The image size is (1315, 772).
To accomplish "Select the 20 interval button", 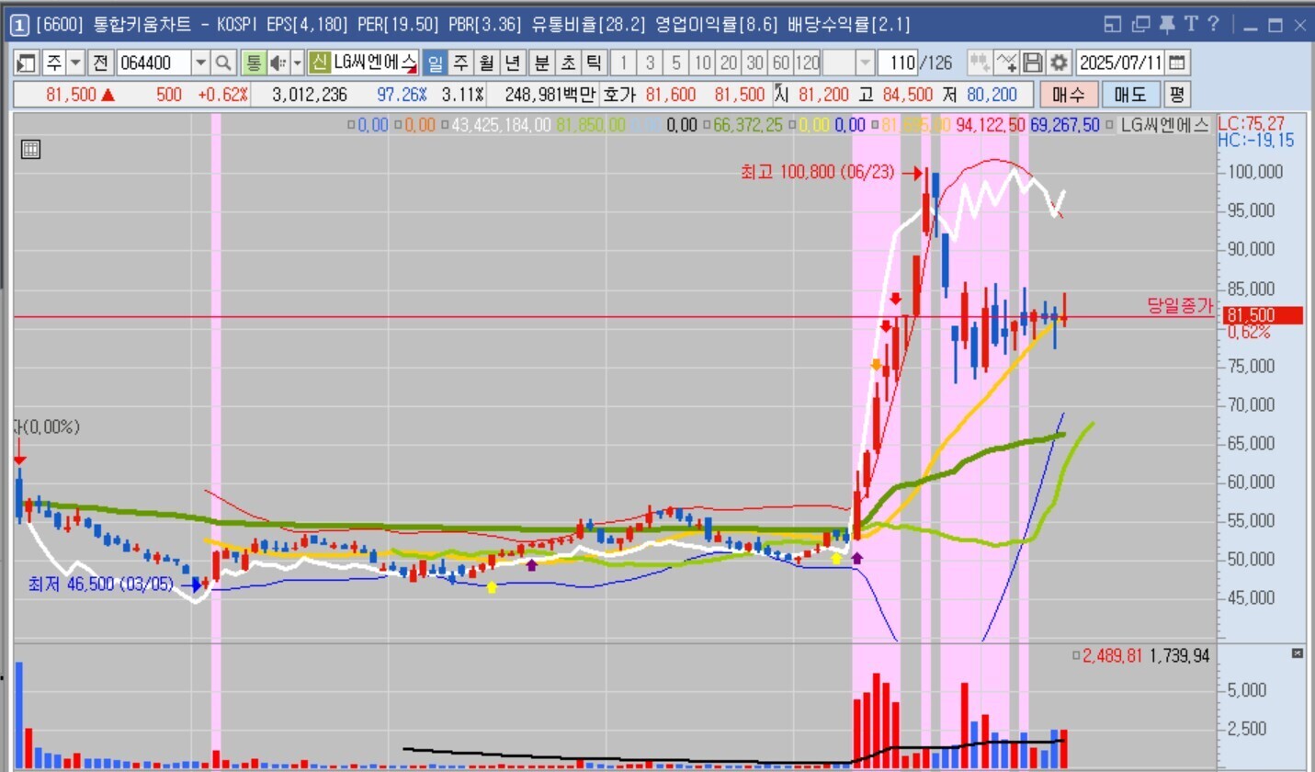I will 729,62.
